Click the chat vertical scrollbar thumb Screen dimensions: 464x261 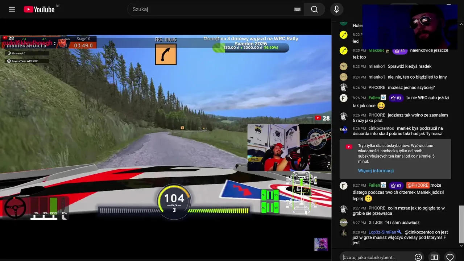(x=461, y=224)
